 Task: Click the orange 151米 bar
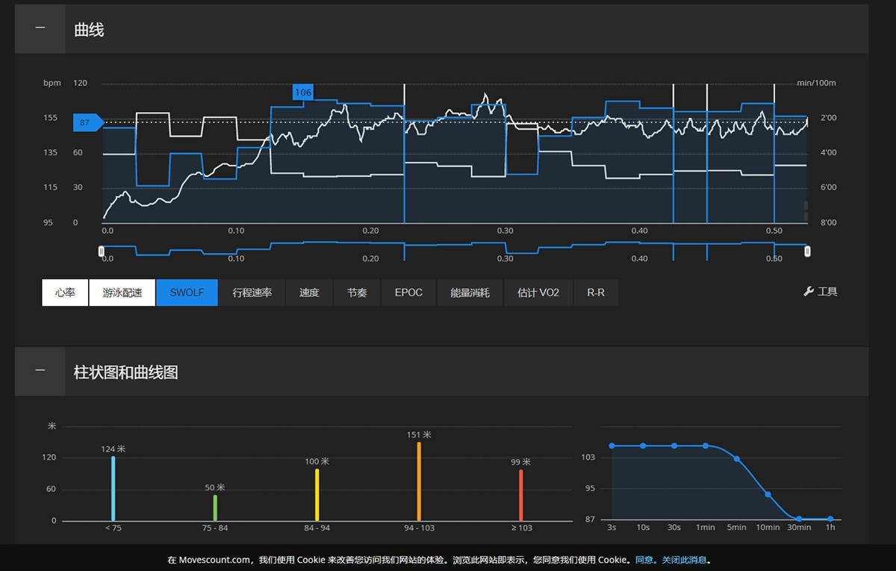tap(419, 481)
